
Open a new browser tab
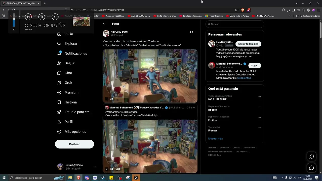click(45, 3)
